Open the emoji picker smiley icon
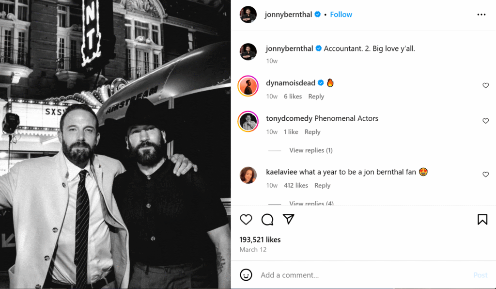This screenshot has height=289, width=496. click(x=246, y=275)
